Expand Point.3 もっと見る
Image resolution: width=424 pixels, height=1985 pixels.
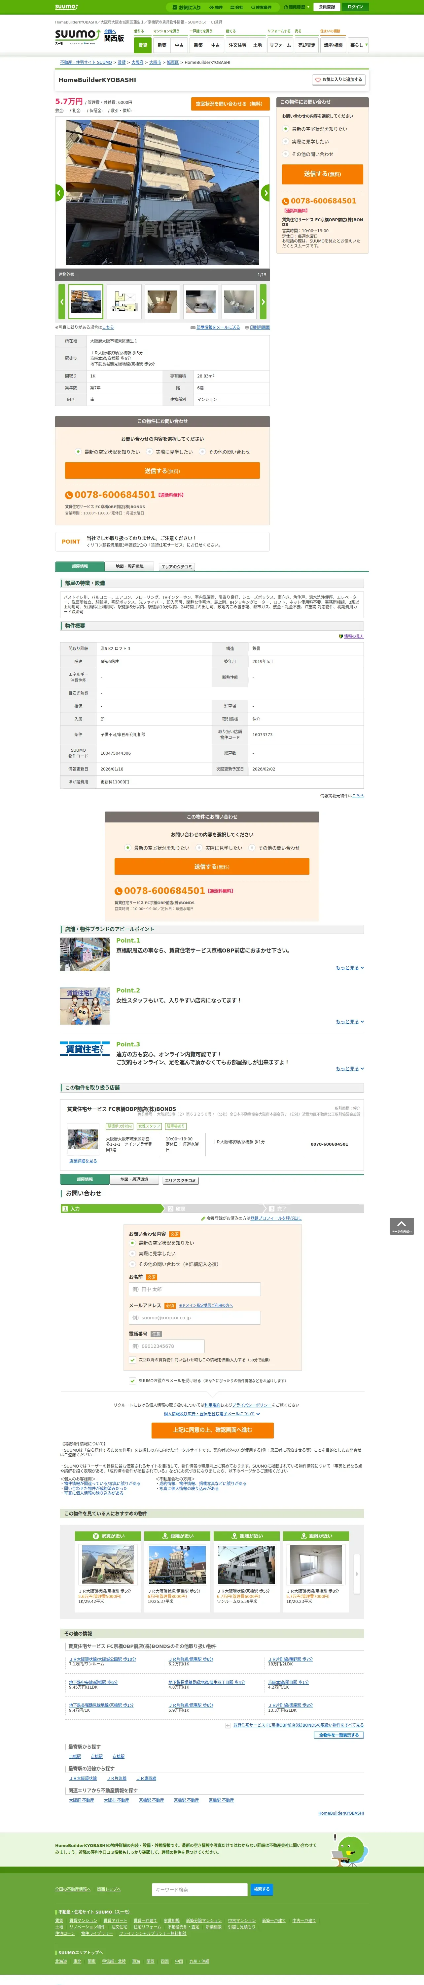pos(350,1069)
